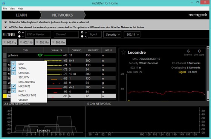Screen dimensions: 211x139
Task: Click the scroll-up arrow of details panel scrollbar
Action: pyautogui.click(x=208, y=48)
